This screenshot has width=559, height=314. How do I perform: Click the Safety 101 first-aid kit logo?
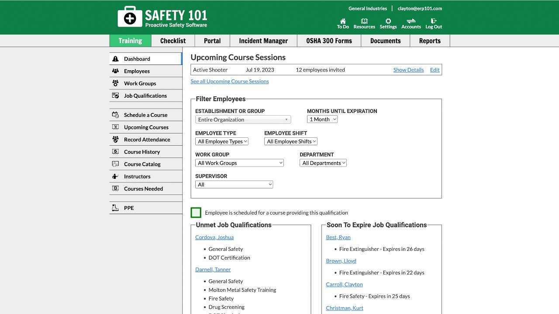(130, 17)
